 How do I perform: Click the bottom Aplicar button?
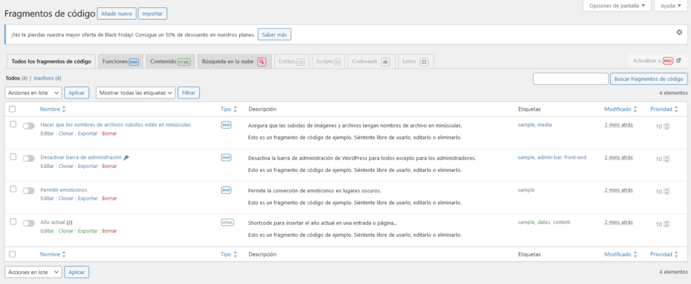77,272
